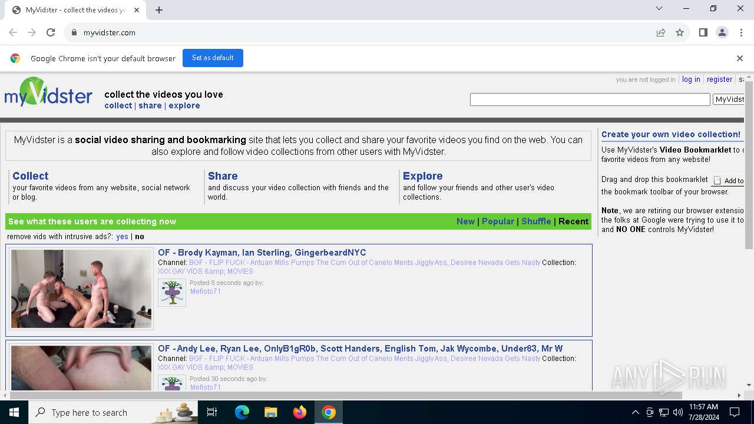Launch Firefox from taskbar
Screen dimensions: 754x424
[x=300, y=412]
